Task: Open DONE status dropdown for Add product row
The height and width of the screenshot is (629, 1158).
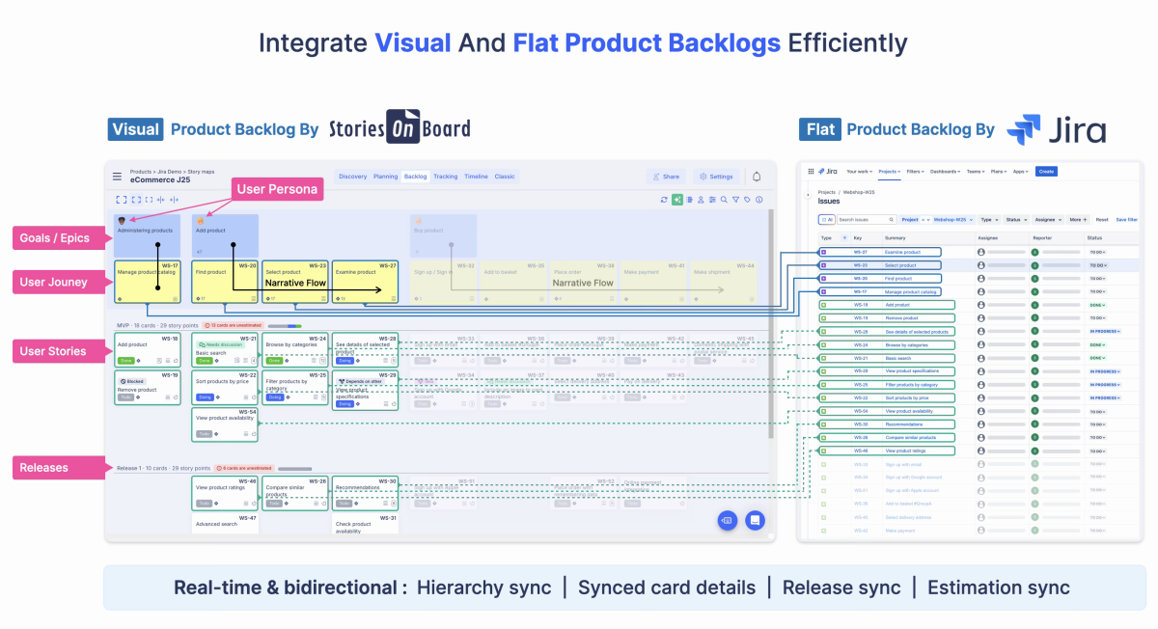Action: click(1097, 305)
